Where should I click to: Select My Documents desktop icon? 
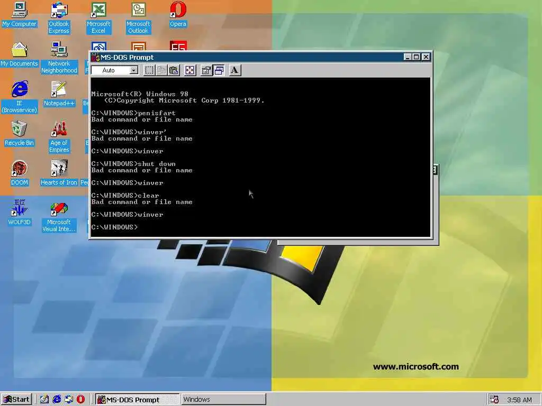point(20,54)
